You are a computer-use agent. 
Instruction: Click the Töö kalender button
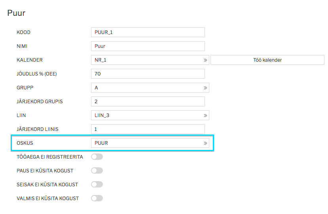coord(267,60)
